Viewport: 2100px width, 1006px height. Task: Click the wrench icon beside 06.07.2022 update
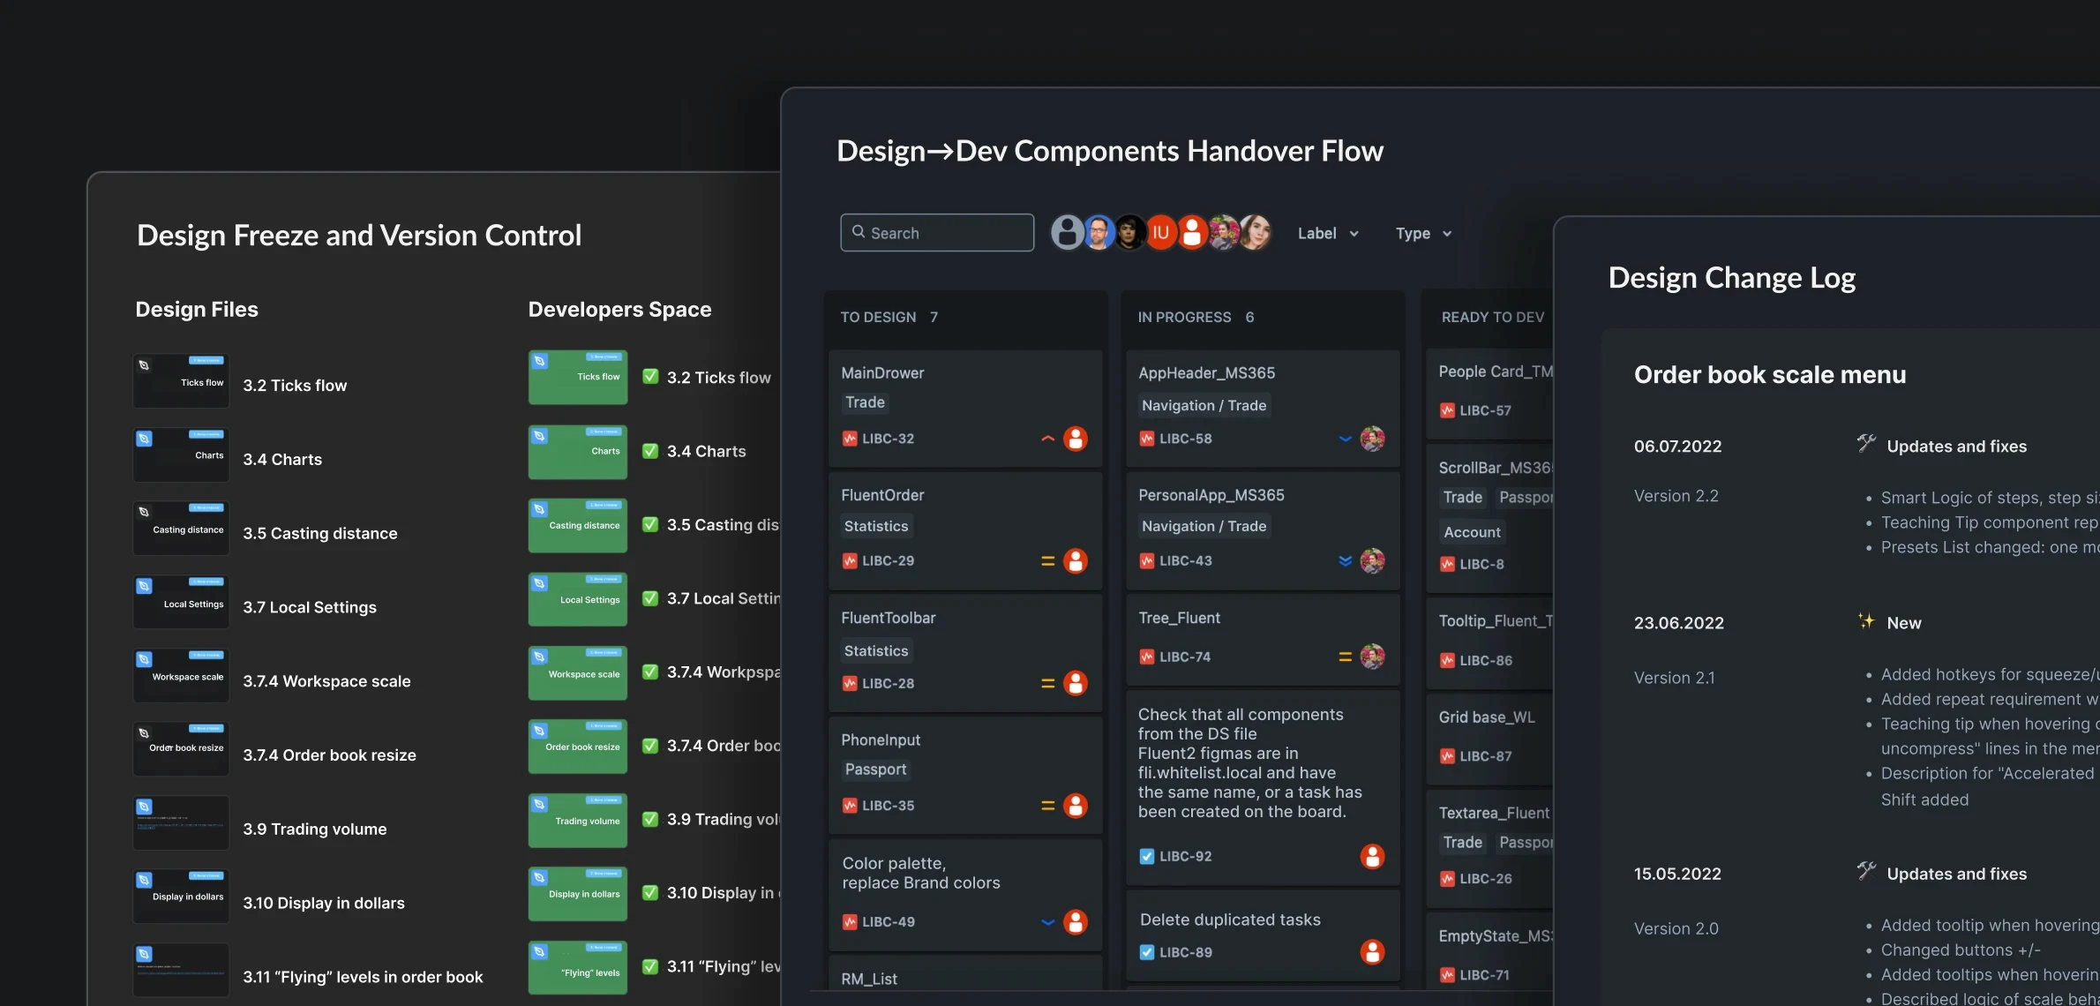[x=1865, y=444]
